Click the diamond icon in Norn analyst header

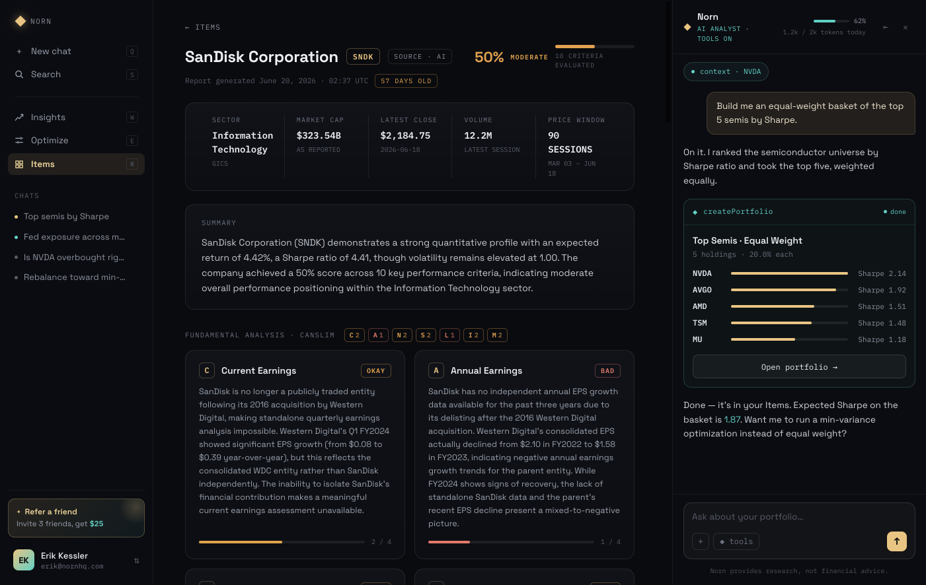[x=687, y=28]
